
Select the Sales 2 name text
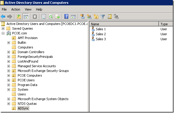101,34
